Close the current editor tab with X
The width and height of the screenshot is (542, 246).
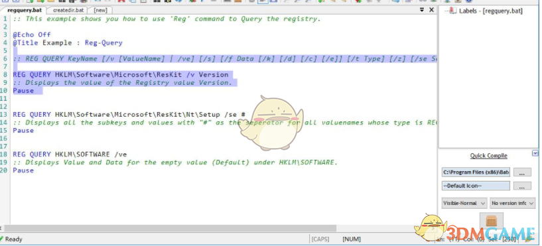click(431, 10)
